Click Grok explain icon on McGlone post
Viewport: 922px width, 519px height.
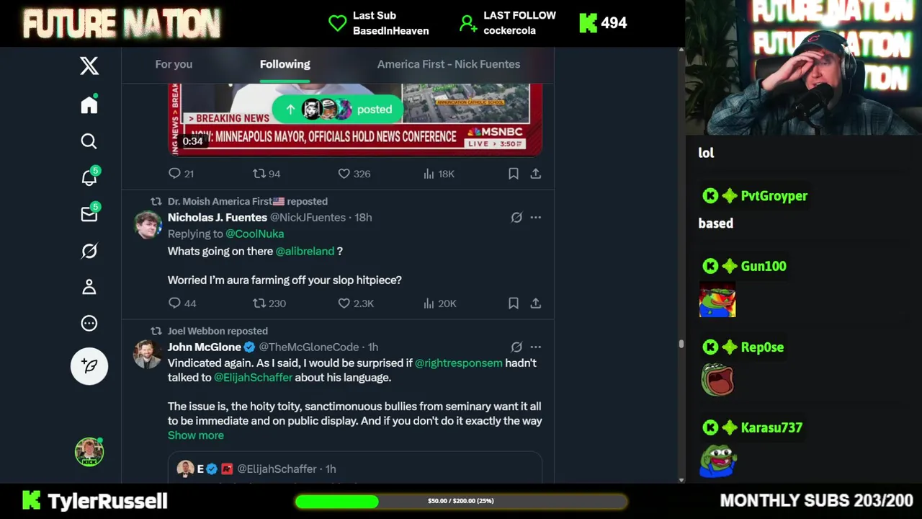pos(516,347)
